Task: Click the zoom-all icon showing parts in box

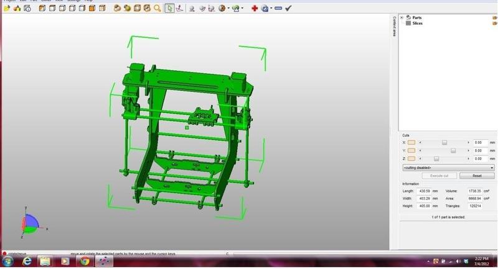Action: pos(147,9)
